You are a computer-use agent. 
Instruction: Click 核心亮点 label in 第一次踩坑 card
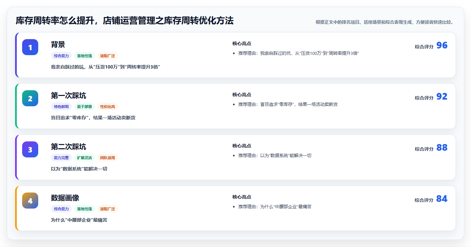(242, 95)
